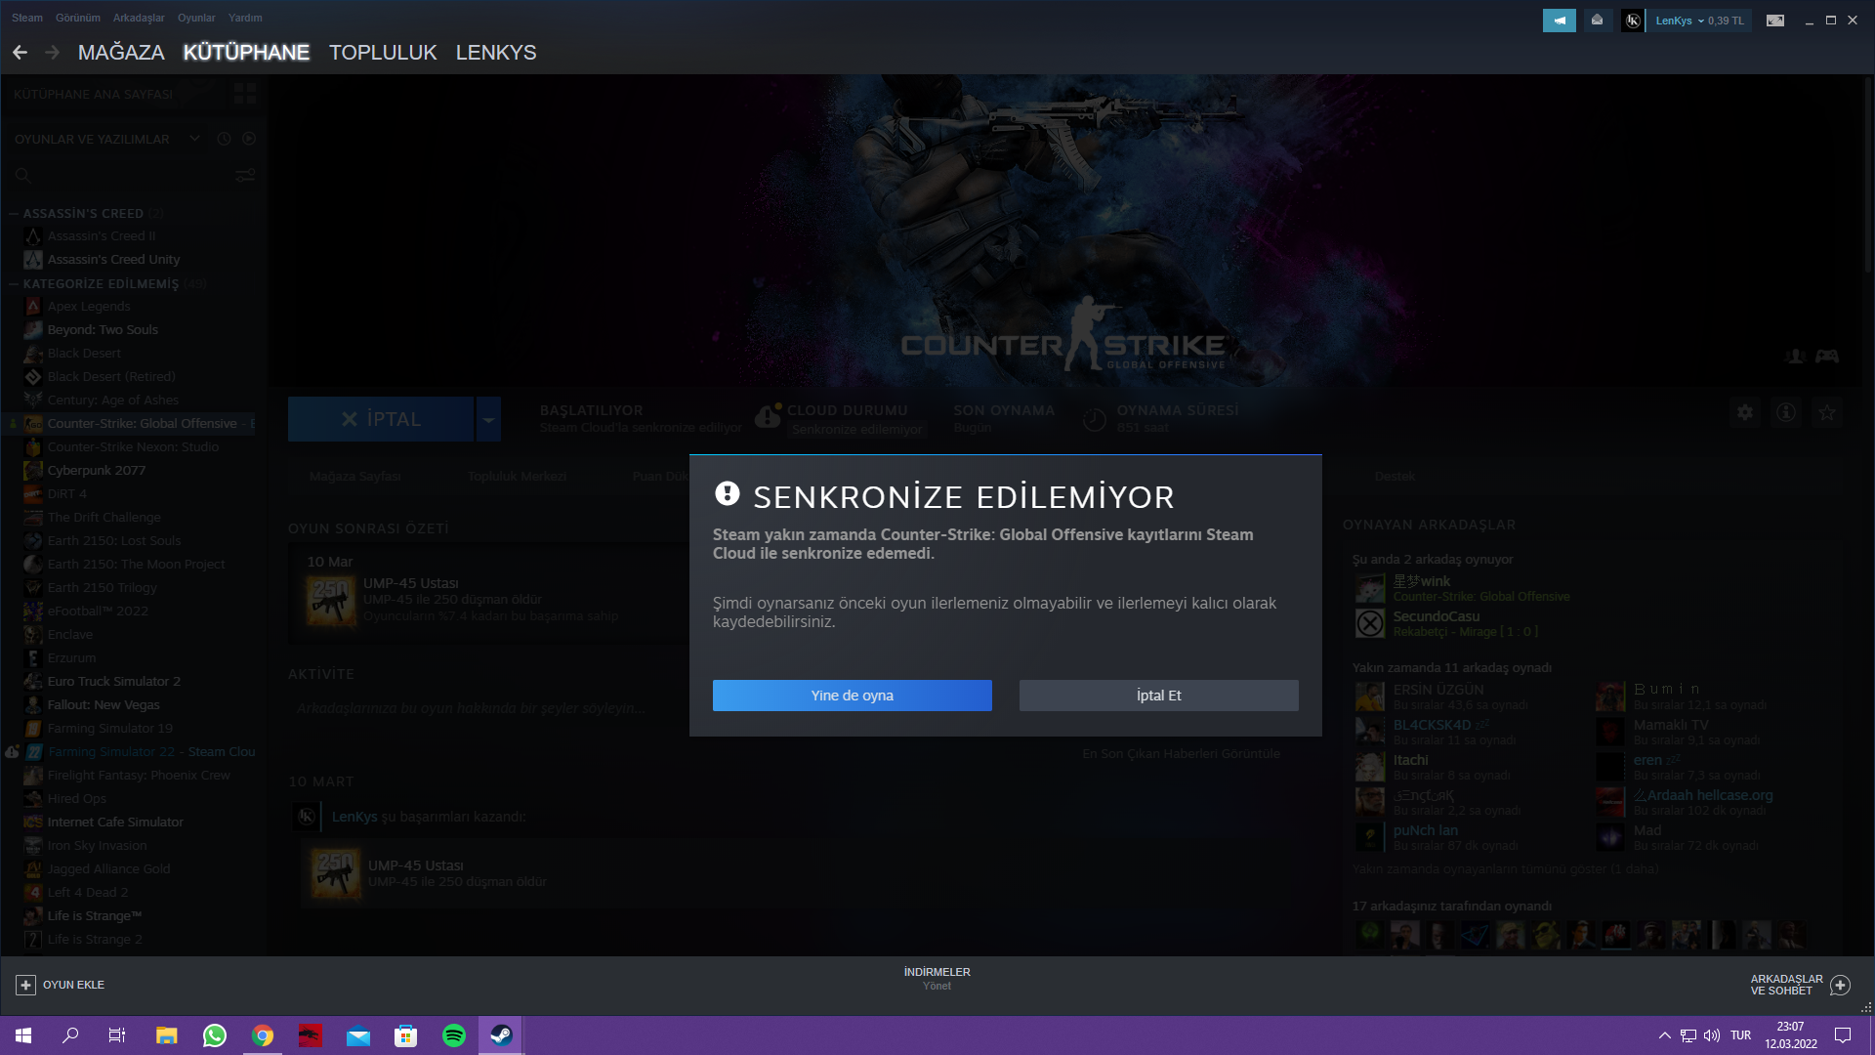Open Windows notification center icon
This screenshot has height=1055, width=1875.
point(1843,1035)
